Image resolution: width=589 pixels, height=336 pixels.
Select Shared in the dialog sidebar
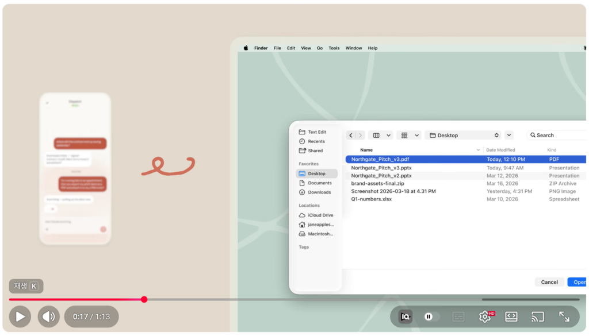[x=316, y=150]
